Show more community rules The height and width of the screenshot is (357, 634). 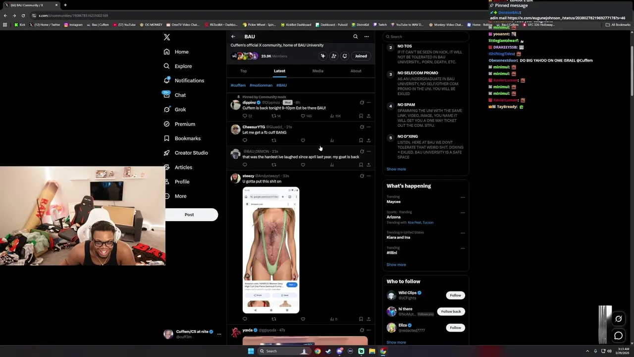point(396,169)
